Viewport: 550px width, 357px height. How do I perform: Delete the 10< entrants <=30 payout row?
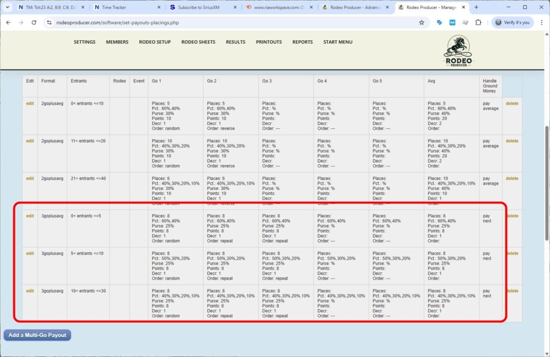[513, 290]
